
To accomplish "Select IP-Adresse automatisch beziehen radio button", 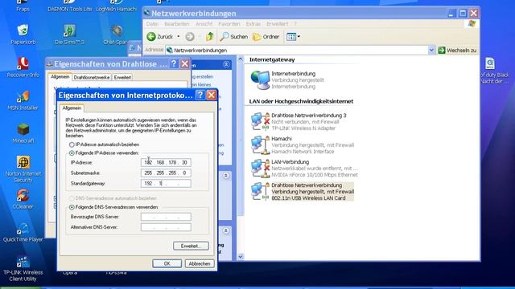I will pos(72,144).
